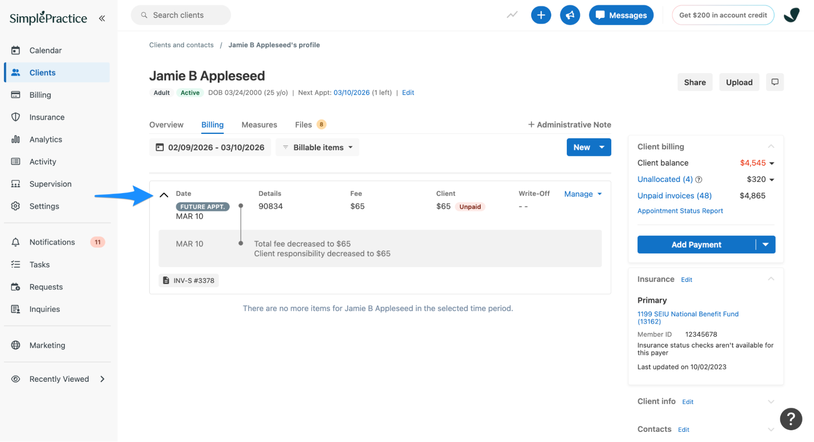Open the Billable items filter dropdown
The width and height of the screenshot is (814, 442).
[318, 147]
